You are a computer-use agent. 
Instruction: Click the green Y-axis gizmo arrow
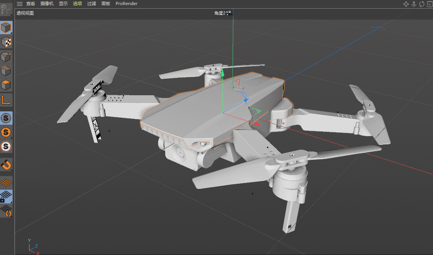223,73
